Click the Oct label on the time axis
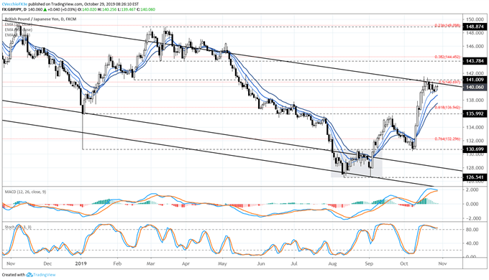The image size is (489, 280). 404,263
